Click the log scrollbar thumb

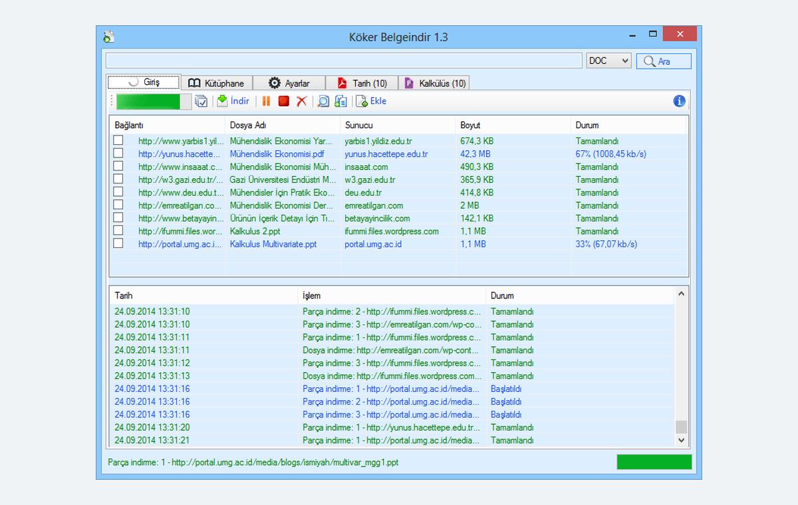coord(681,427)
